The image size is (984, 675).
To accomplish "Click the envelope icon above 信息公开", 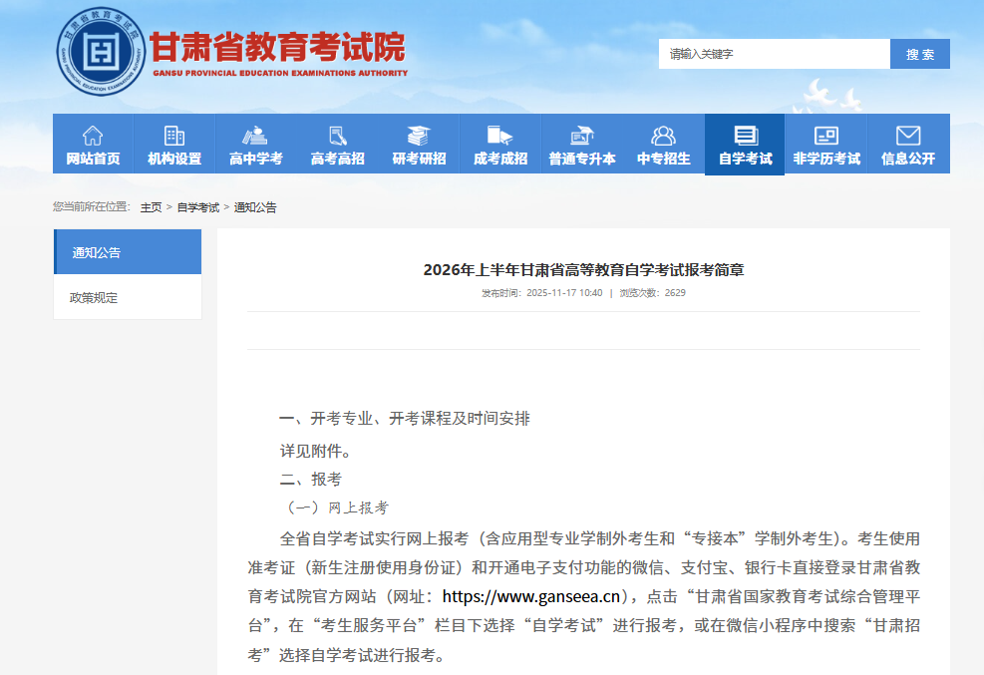I will pyautogui.click(x=907, y=136).
